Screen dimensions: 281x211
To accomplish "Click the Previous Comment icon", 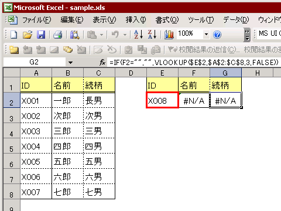I will click(x=28, y=50).
